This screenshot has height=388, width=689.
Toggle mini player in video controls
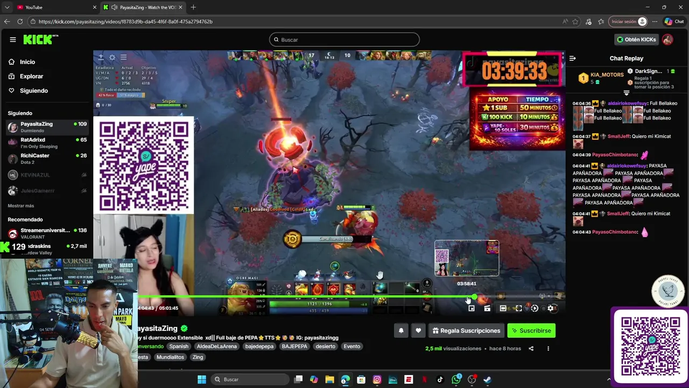coord(472,308)
